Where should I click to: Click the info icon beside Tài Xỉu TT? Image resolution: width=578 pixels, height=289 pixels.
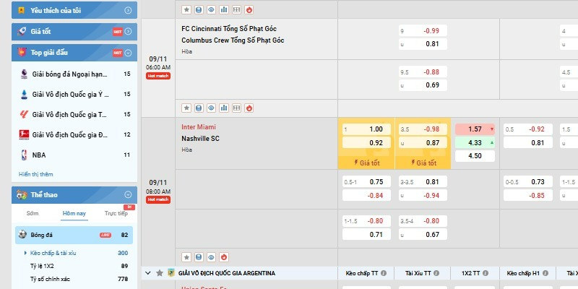439,273
